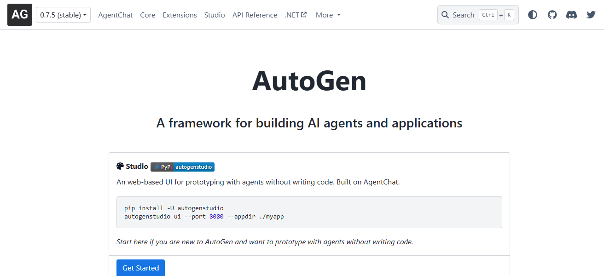Click the AutoGen main heading
Viewport: 604px width, 276px height.
(x=309, y=81)
